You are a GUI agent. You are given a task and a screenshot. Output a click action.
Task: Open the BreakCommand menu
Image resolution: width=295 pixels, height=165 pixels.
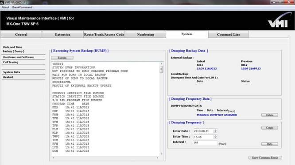(x=22, y=7)
